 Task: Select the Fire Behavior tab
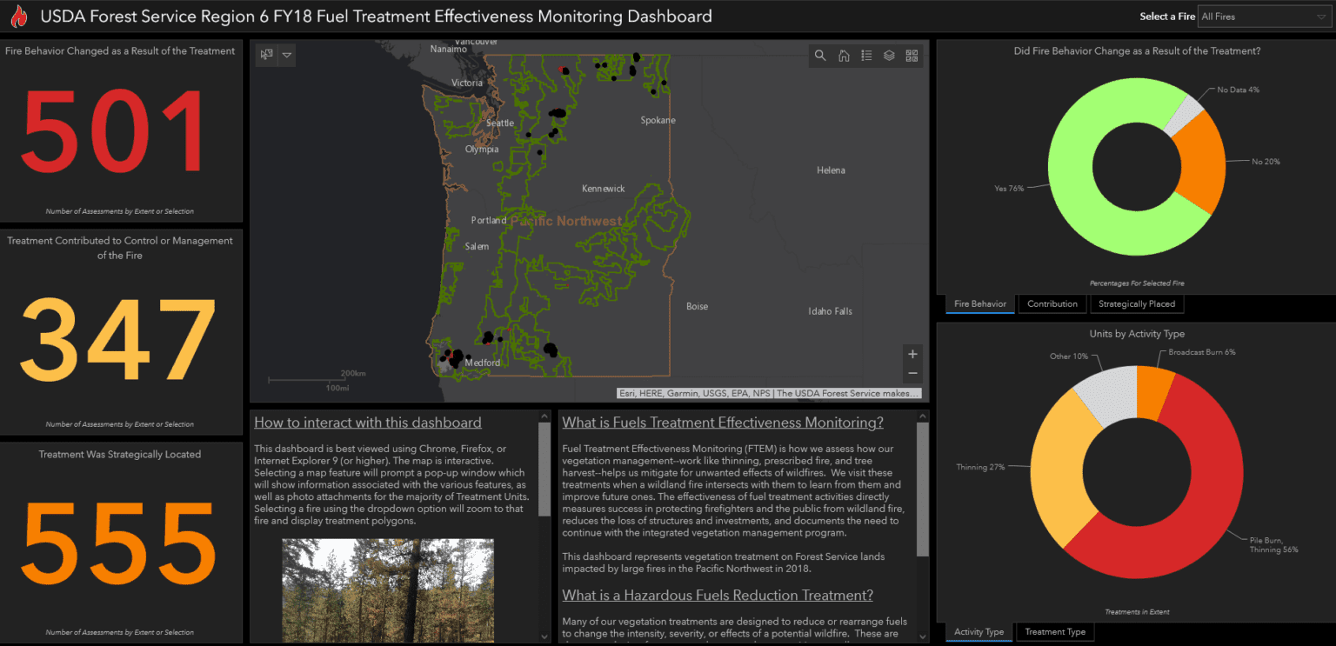click(x=980, y=304)
